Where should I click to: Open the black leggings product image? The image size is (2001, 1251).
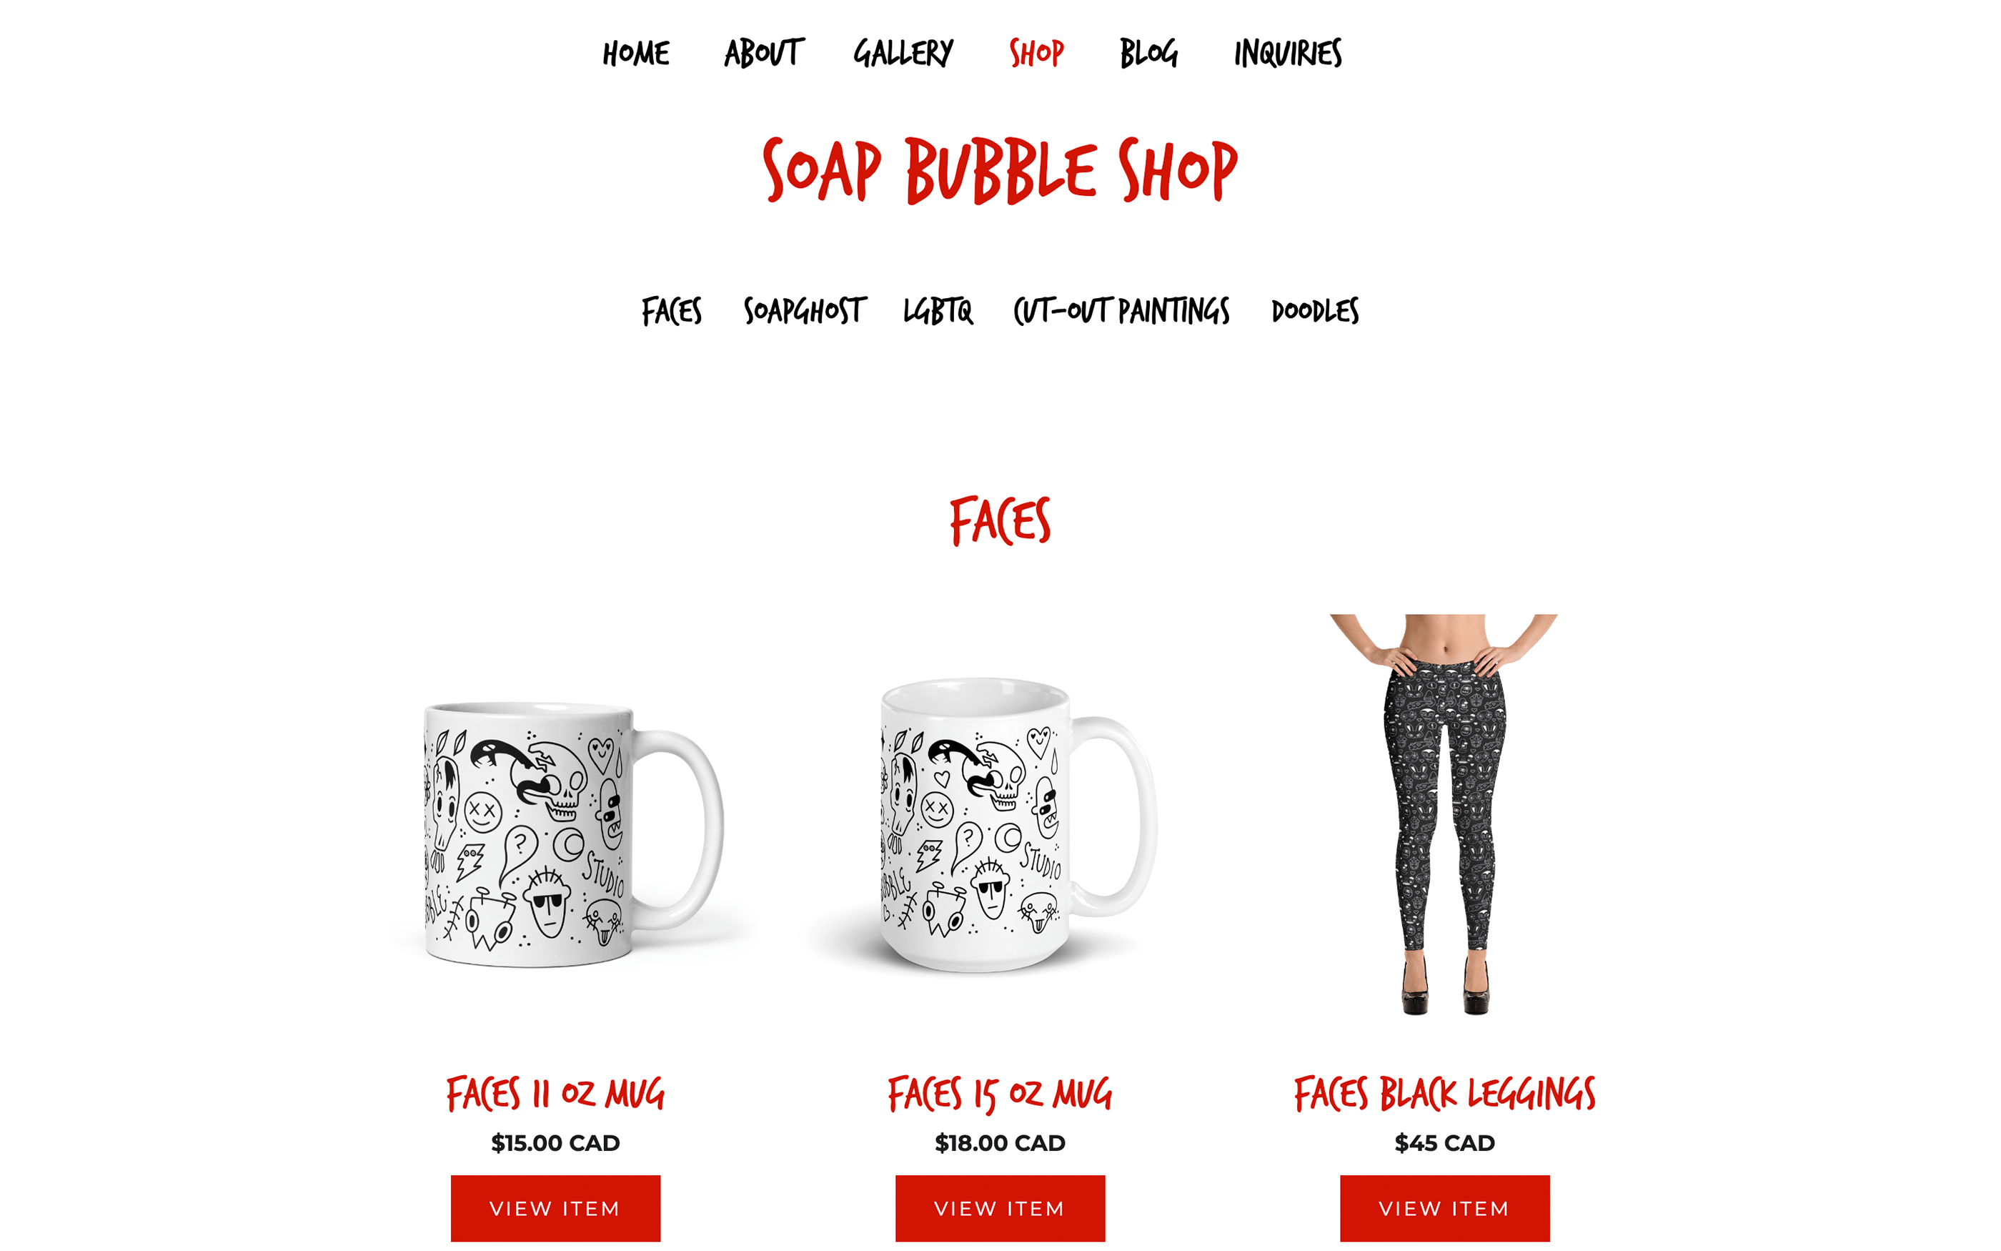tap(1444, 815)
